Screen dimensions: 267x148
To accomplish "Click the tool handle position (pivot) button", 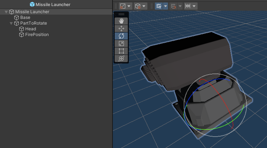I will (123, 6).
